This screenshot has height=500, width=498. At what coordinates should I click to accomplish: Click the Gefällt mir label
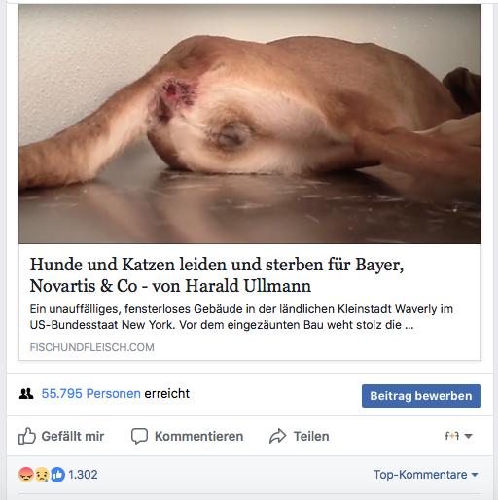pyautogui.click(x=73, y=436)
